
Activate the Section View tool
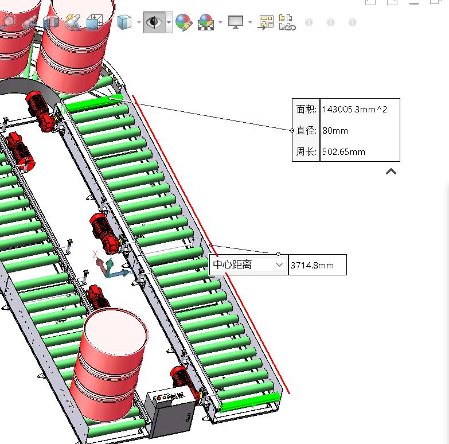(51, 22)
